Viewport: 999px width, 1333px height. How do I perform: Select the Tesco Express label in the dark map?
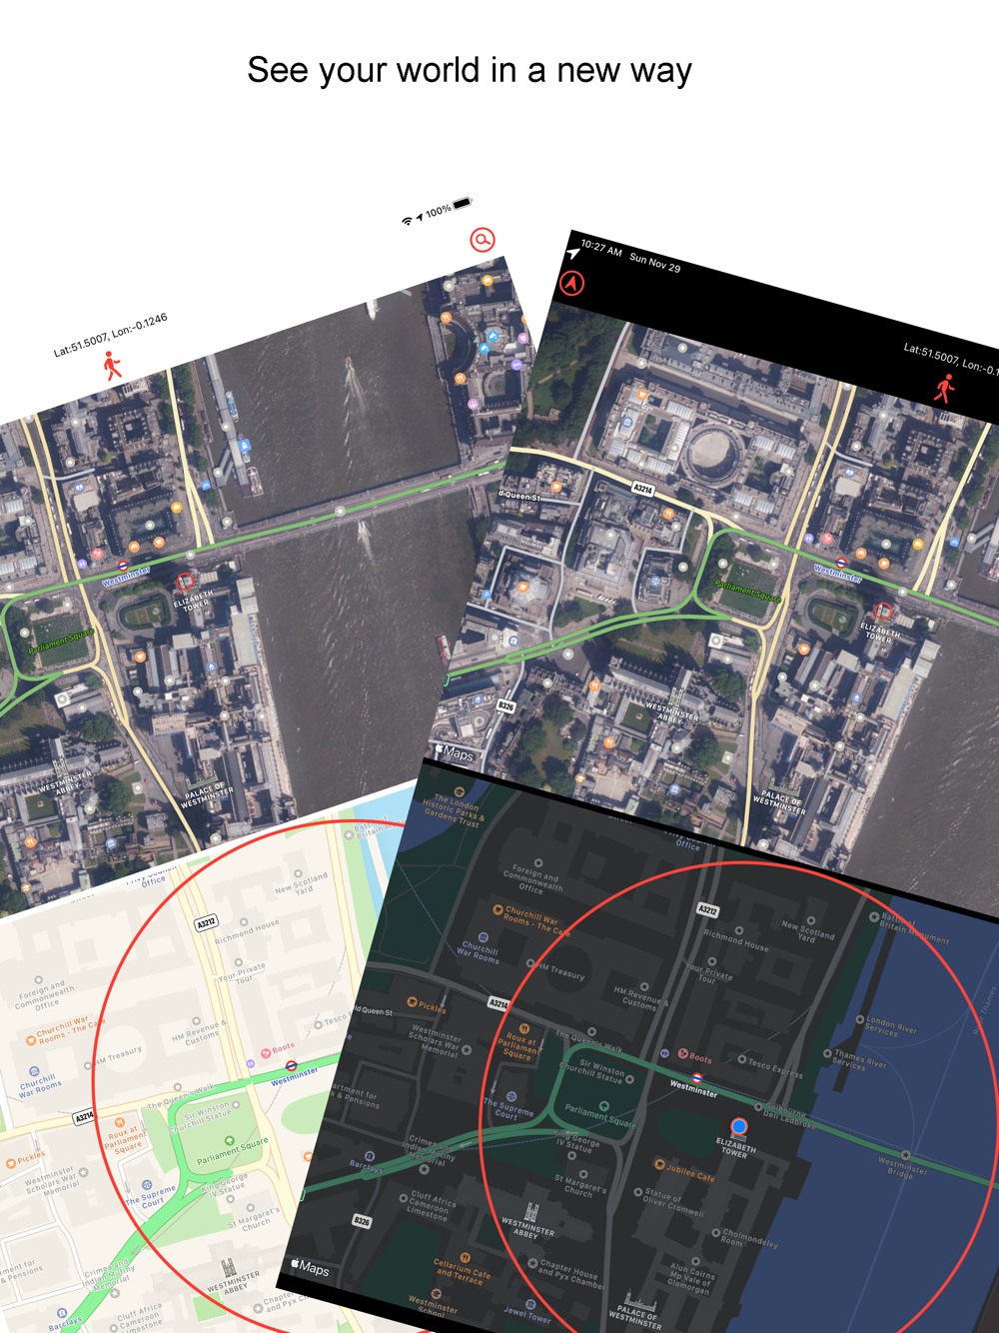click(776, 1069)
